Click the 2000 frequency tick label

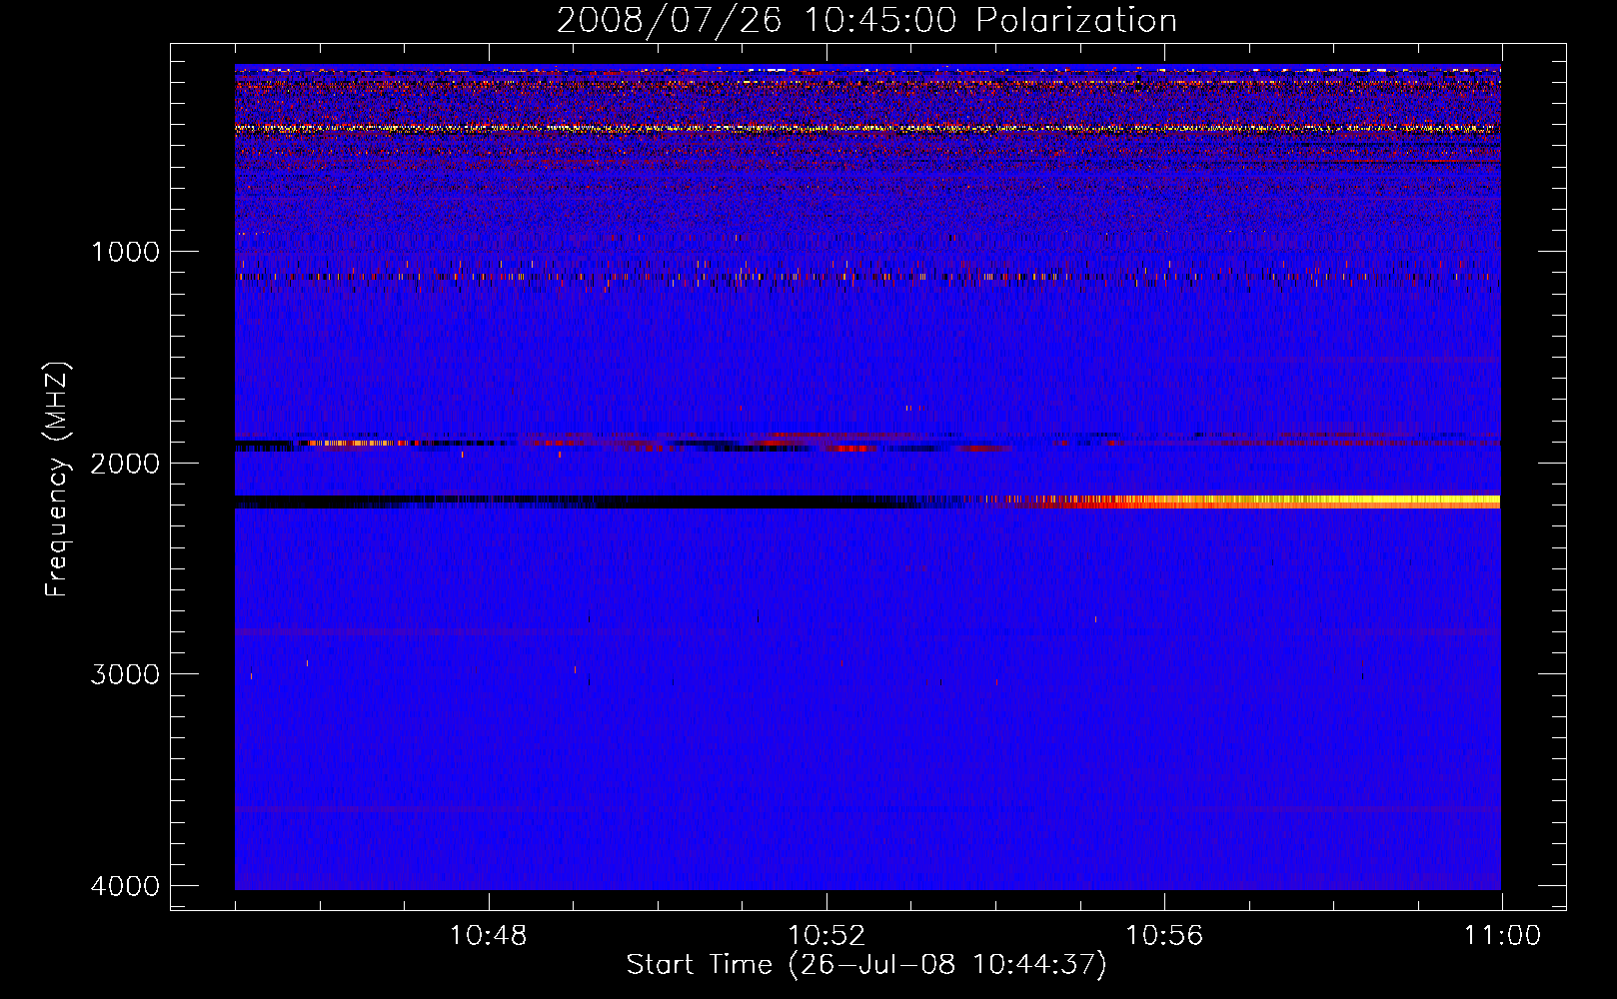pyautogui.click(x=125, y=464)
